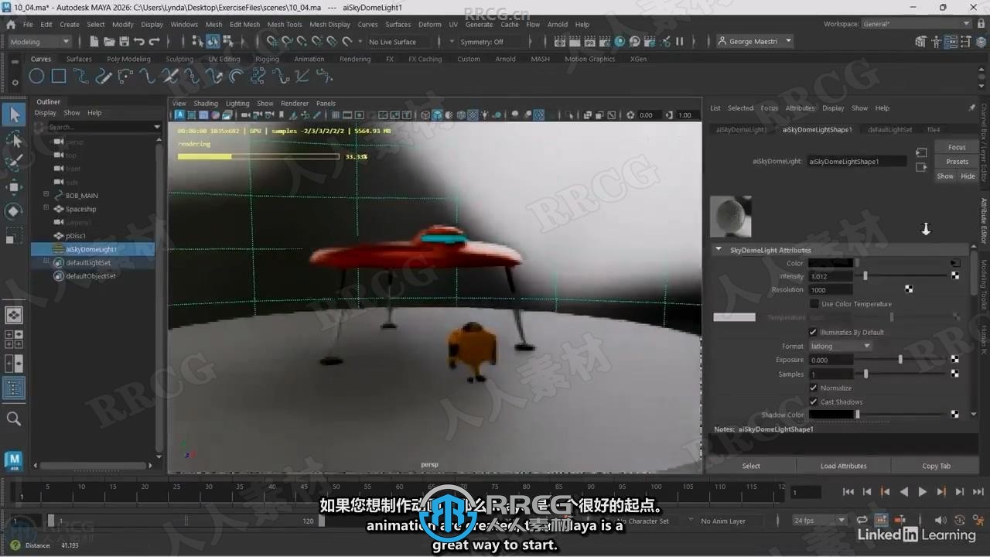Image resolution: width=990 pixels, height=557 pixels.
Task: Expand the BOB_MAIN node in the Outliner
Action: 46,195
